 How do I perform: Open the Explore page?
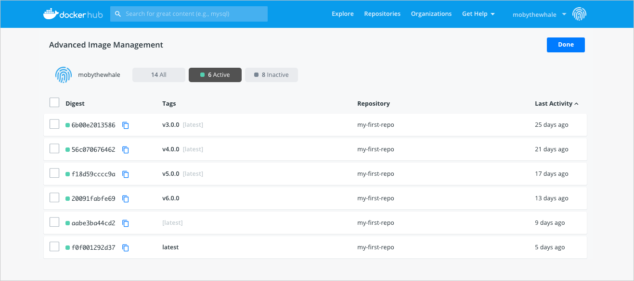click(342, 13)
